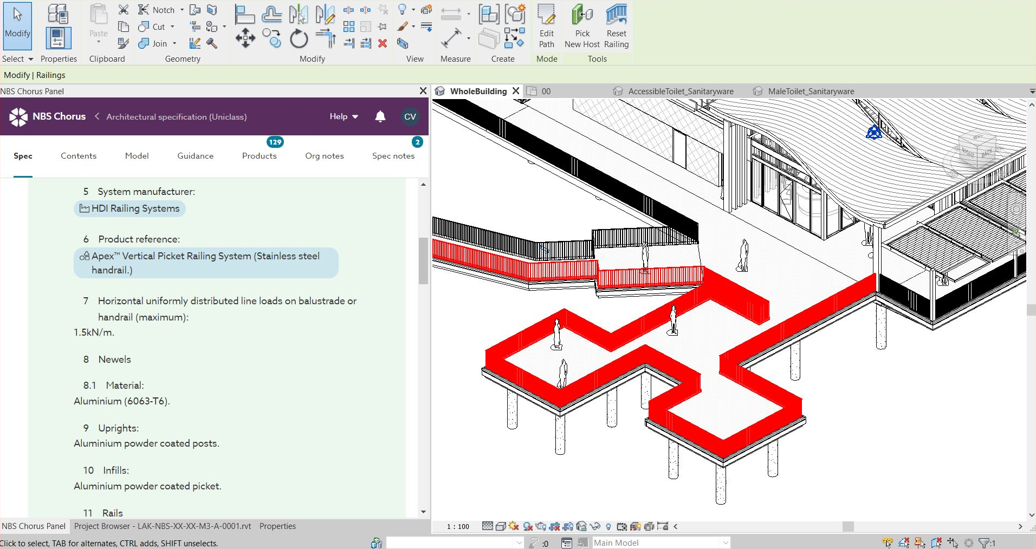1036x549 pixels.
Task: Expand the Cut tool dropdown arrow
Action: click(x=171, y=27)
